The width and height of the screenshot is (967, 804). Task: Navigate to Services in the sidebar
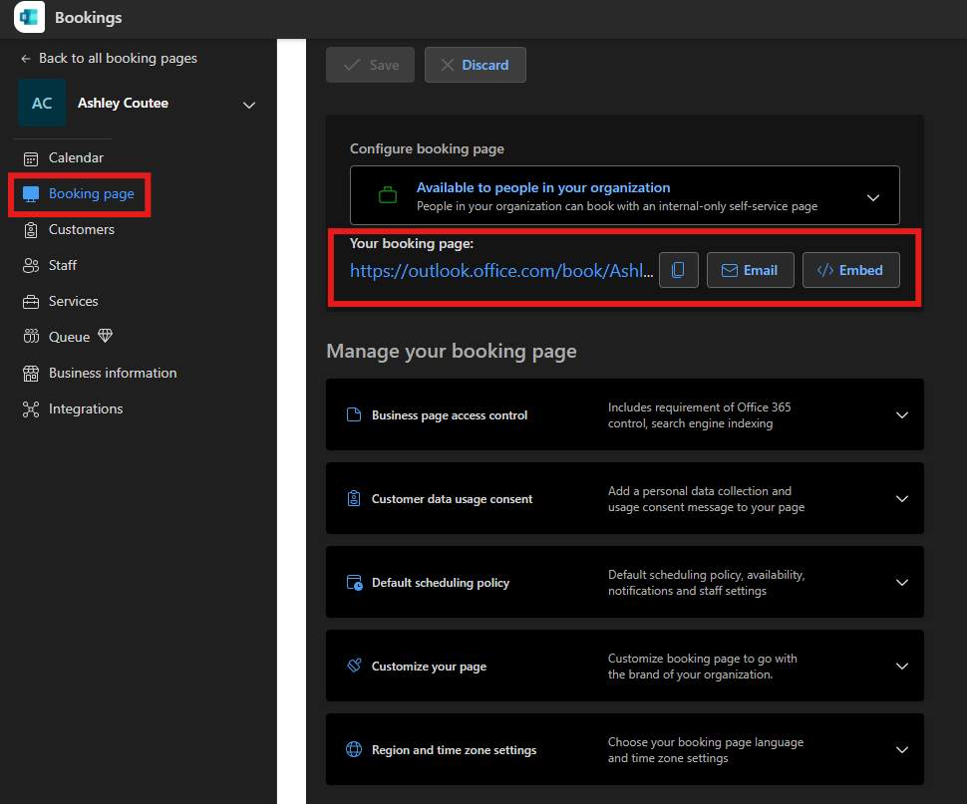[74, 301]
